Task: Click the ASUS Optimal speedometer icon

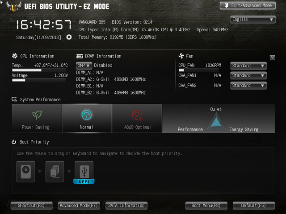Action: [x=137, y=115]
